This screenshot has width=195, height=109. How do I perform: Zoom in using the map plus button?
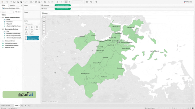pos(44,25)
